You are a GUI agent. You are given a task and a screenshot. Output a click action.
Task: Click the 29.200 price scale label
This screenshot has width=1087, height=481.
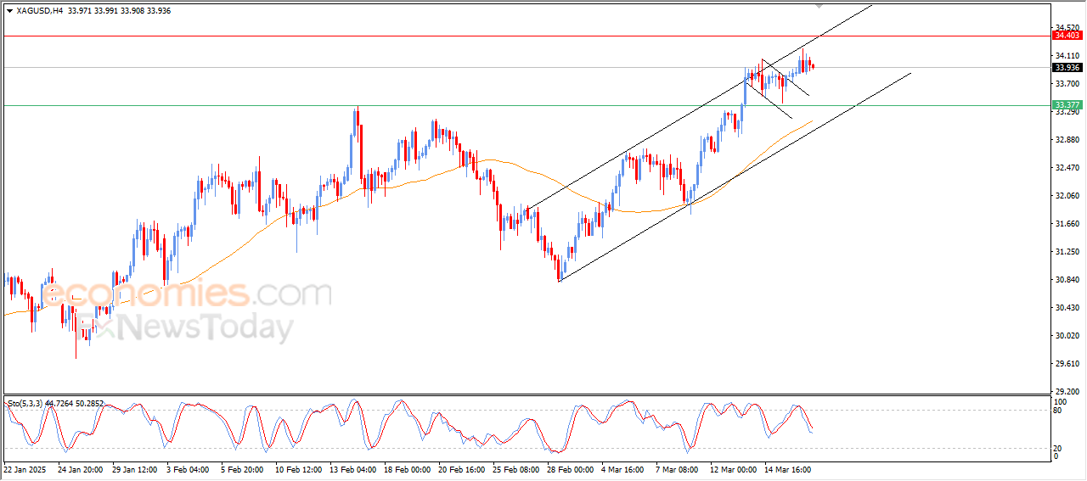tap(1067, 392)
